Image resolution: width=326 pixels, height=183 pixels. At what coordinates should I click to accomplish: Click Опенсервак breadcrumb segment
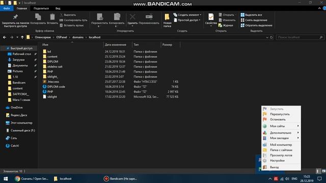click(43, 37)
